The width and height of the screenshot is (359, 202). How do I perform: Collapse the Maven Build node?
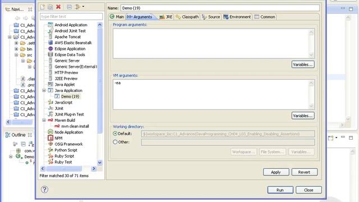tap(44, 120)
